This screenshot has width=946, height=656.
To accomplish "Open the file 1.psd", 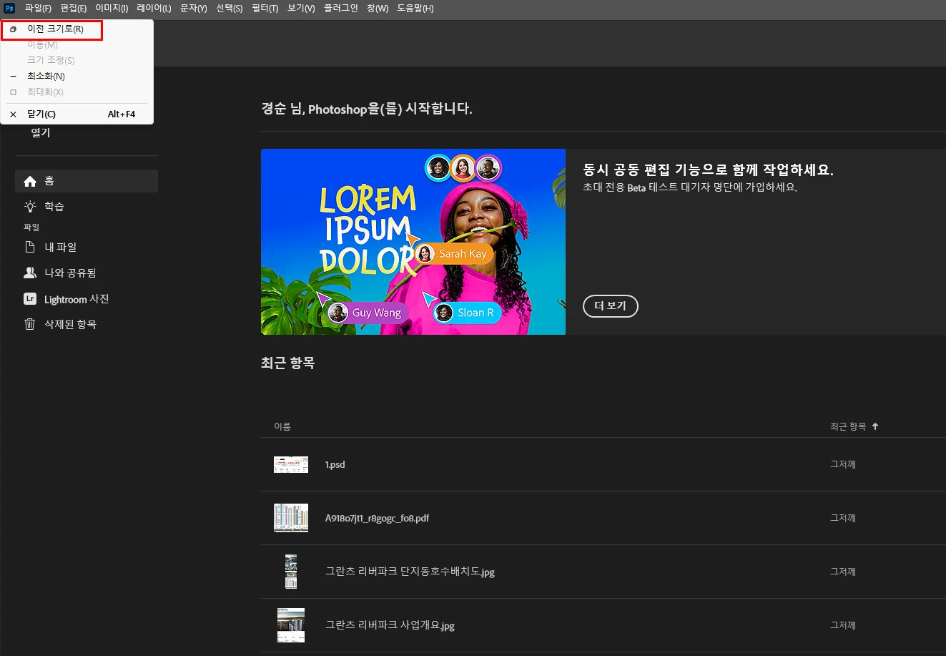I will pyautogui.click(x=335, y=464).
